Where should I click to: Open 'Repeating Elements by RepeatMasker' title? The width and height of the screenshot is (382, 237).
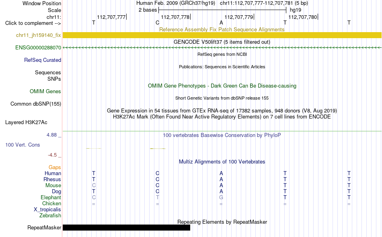click(222, 222)
